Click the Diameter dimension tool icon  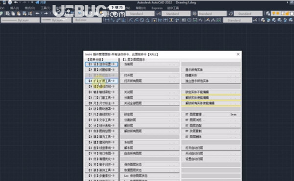tap(142, 20)
